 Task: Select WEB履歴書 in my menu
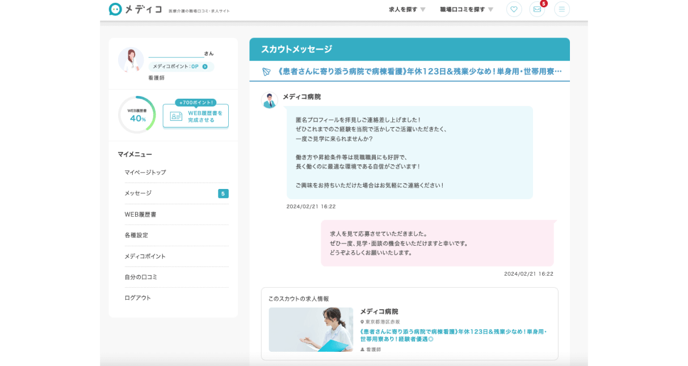tap(140, 214)
